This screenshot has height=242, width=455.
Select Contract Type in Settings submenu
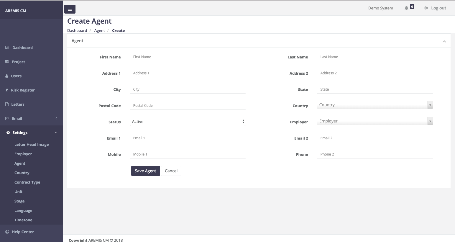point(27,182)
